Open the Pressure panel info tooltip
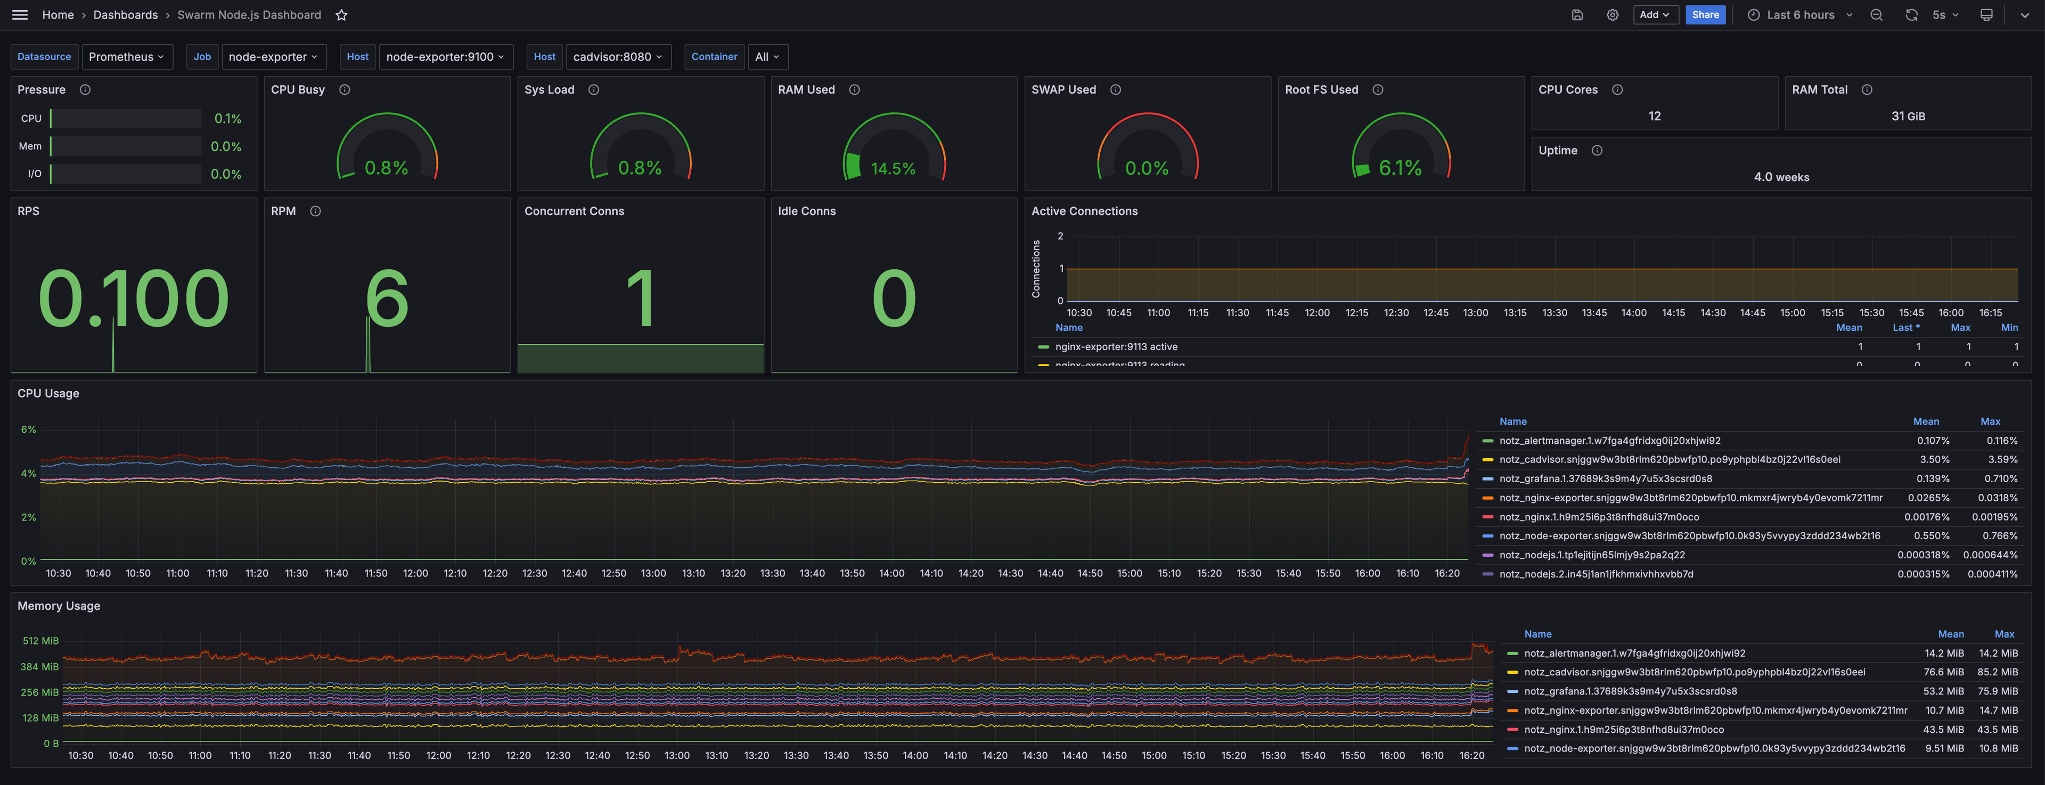 click(85, 90)
